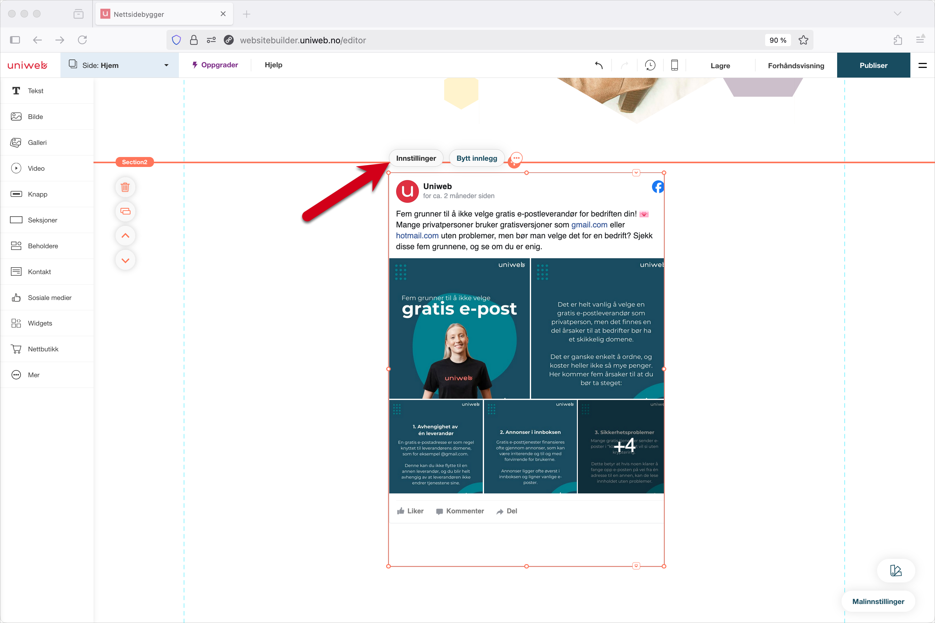Open the +4 more images thumbnail
This screenshot has width=935, height=623.
point(621,447)
